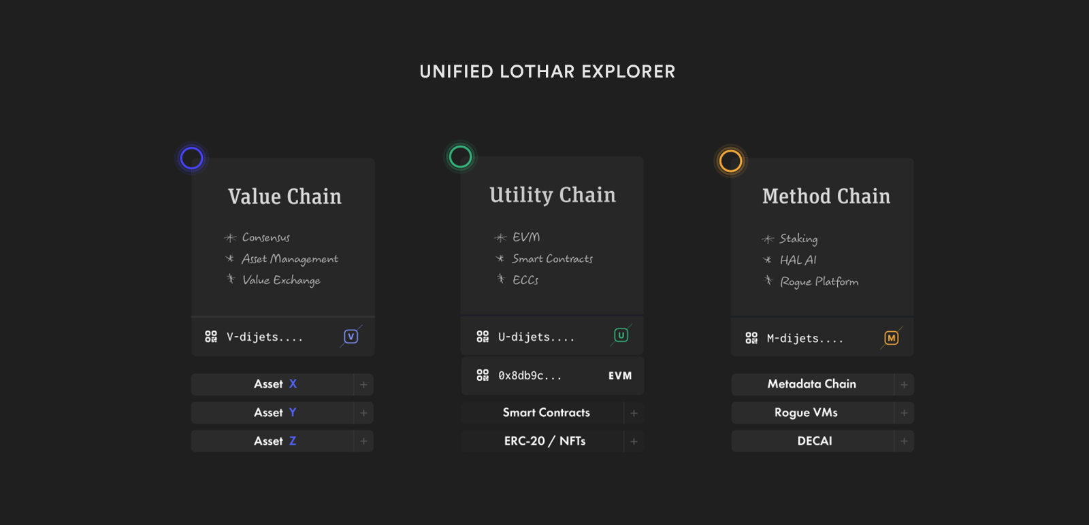
Task: Click the purple V badge icon
Action: tap(351, 337)
